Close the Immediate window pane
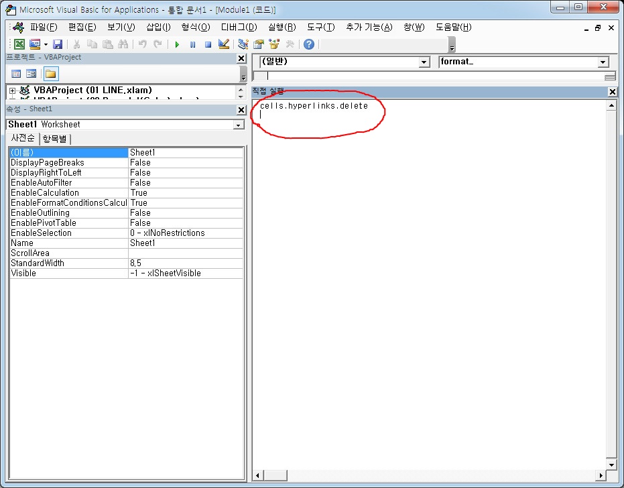Screen dimensions: 624x488 (613, 92)
